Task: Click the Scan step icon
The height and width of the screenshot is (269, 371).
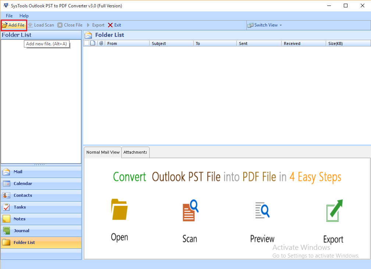Action: [x=189, y=210]
